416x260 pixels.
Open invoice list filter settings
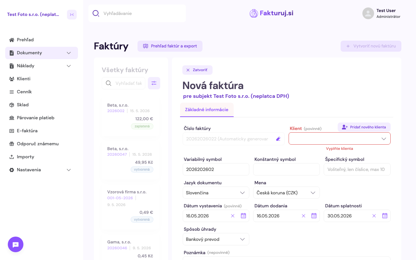click(x=154, y=83)
